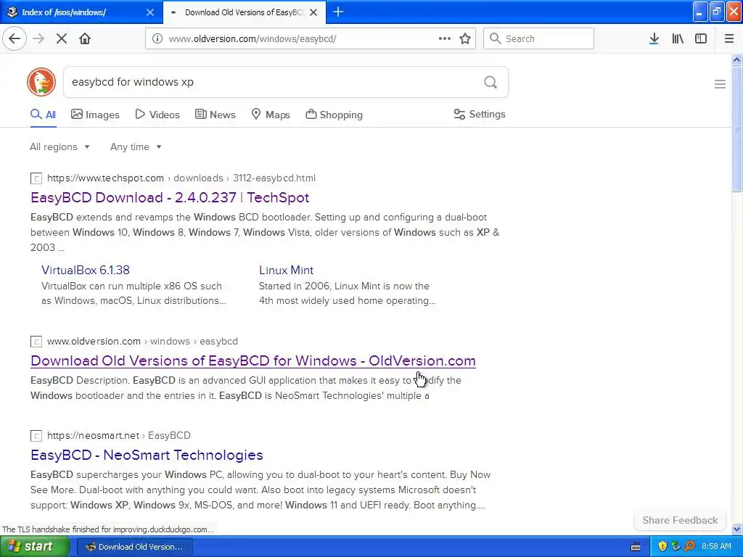
Task: Close the Index of /isos/windows/ tab
Action: (x=150, y=12)
